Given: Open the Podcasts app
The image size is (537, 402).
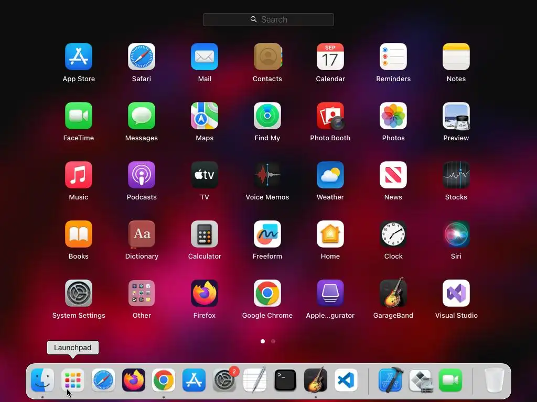Looking at the screenshot, I should (x=142, y=175).
